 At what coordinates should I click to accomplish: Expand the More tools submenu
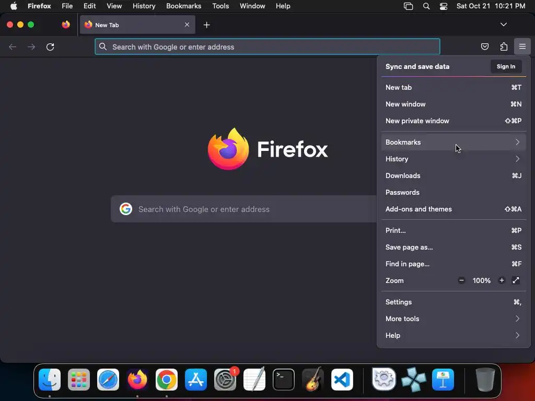coord(453,319)
